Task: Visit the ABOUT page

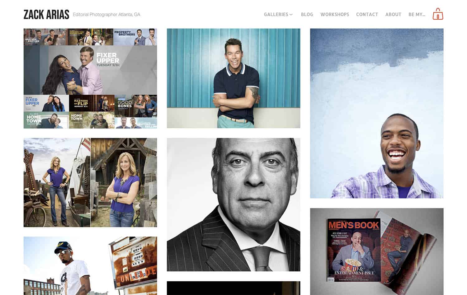Action: 393,14
